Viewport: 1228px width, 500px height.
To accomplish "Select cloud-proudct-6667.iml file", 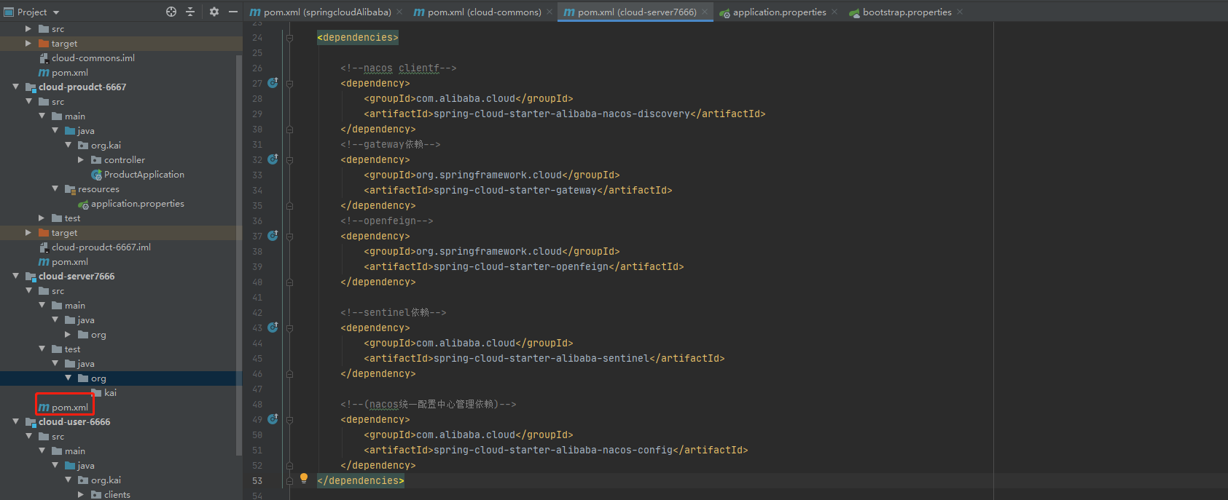I will point(101,247).
